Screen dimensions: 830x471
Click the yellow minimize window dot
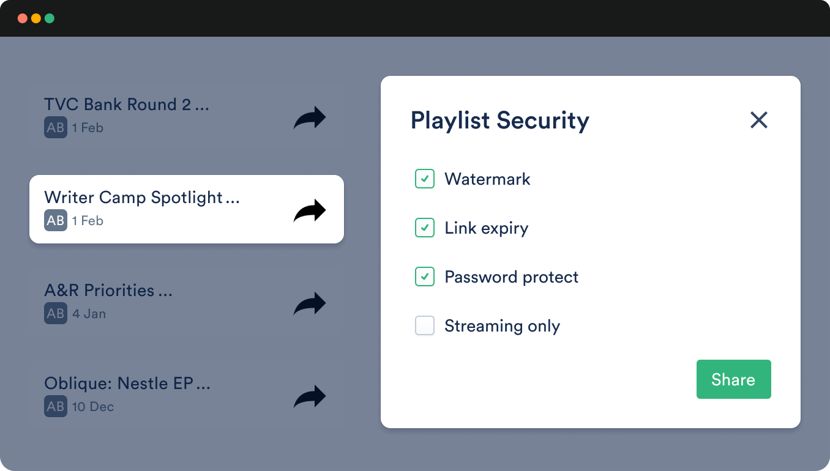(x=36, y=18)
